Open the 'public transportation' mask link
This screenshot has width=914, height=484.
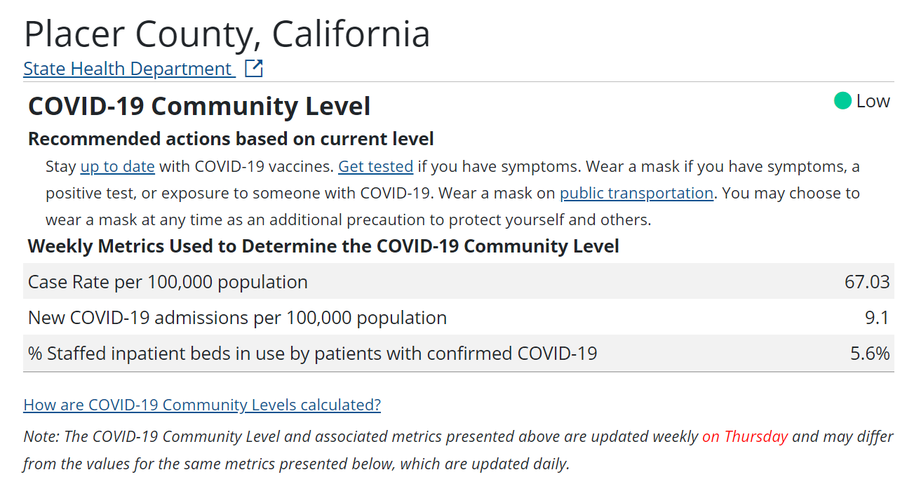pos(636,193)
